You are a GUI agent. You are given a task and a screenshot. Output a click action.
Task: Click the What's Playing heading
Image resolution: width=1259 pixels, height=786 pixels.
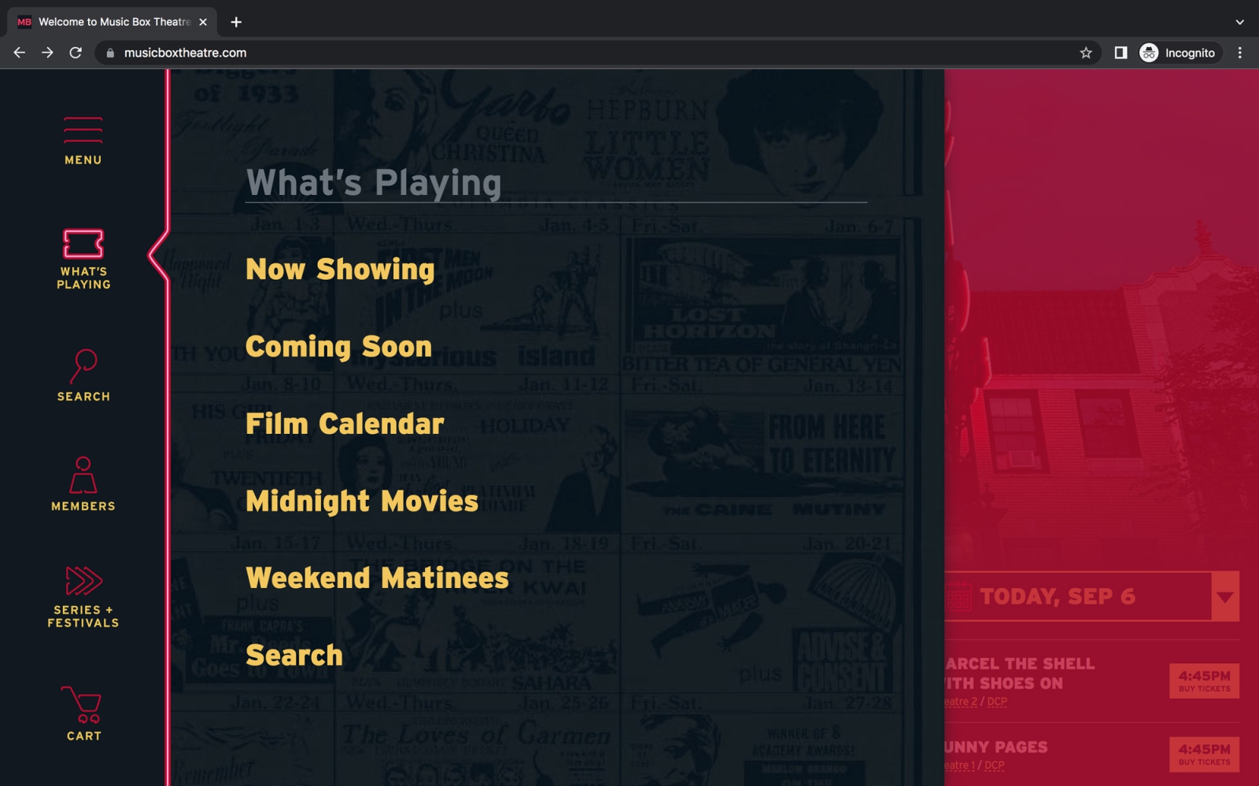pyautogui.click(x=374, y=182)
